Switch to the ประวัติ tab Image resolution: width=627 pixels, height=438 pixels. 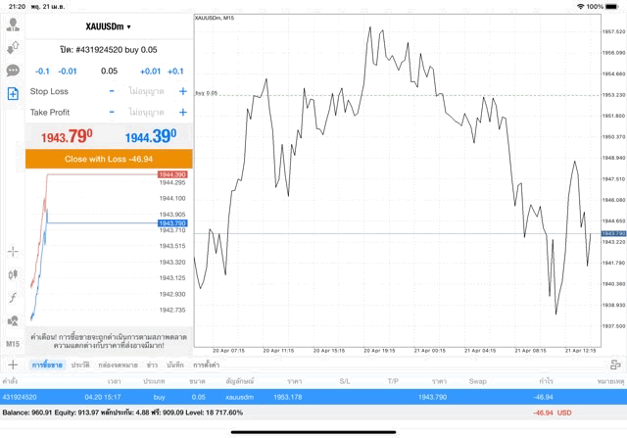tap(80, 365)
